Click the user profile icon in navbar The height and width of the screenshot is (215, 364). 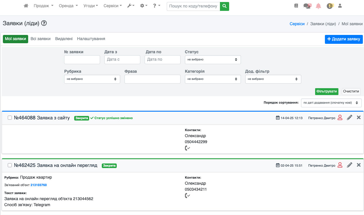click(x=340, y=6)
